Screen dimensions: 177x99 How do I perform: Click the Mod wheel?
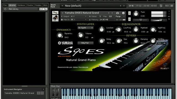(x=57, y=92)
